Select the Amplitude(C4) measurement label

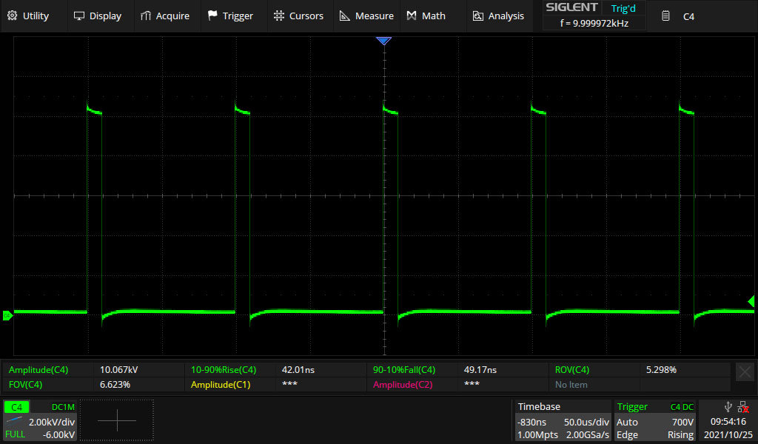(x=38, y=369)
